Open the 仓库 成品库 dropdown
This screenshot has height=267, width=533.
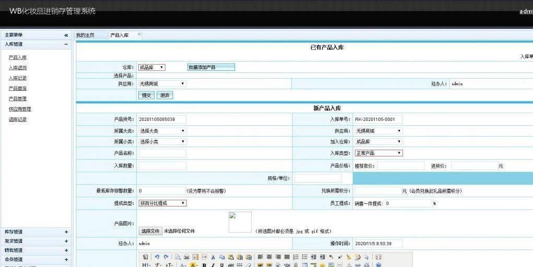[x=151, y=67]
